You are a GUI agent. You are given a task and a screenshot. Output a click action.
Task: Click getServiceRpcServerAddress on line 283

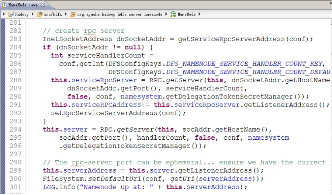[231, 39]
